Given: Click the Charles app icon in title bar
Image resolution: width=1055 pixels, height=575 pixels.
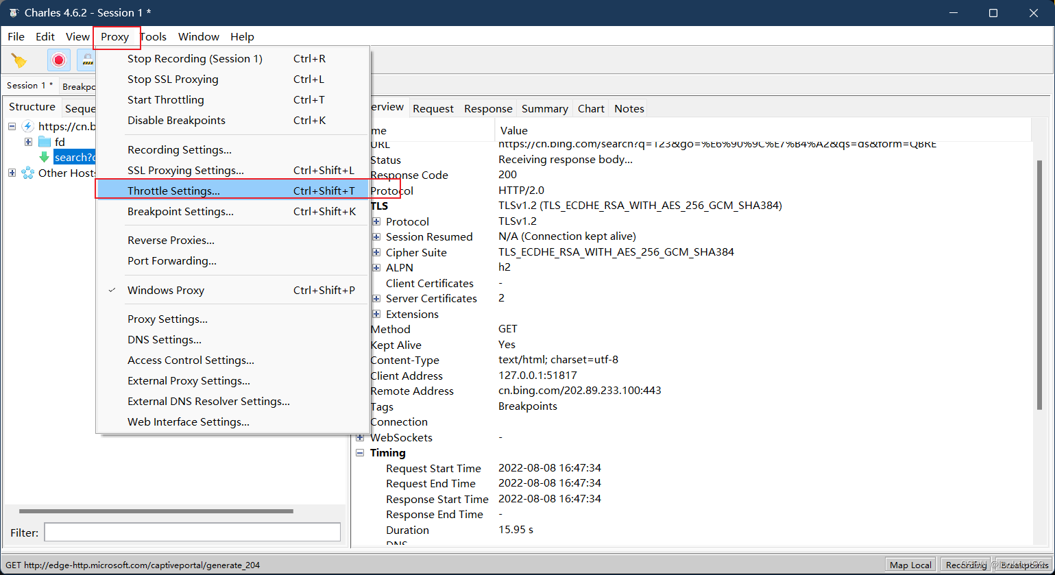Looking at the screenshot, I should pos(13,13).
